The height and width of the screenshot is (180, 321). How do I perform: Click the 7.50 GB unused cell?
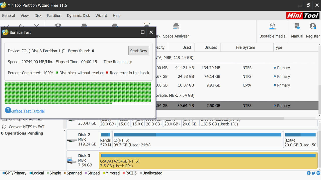213,105
